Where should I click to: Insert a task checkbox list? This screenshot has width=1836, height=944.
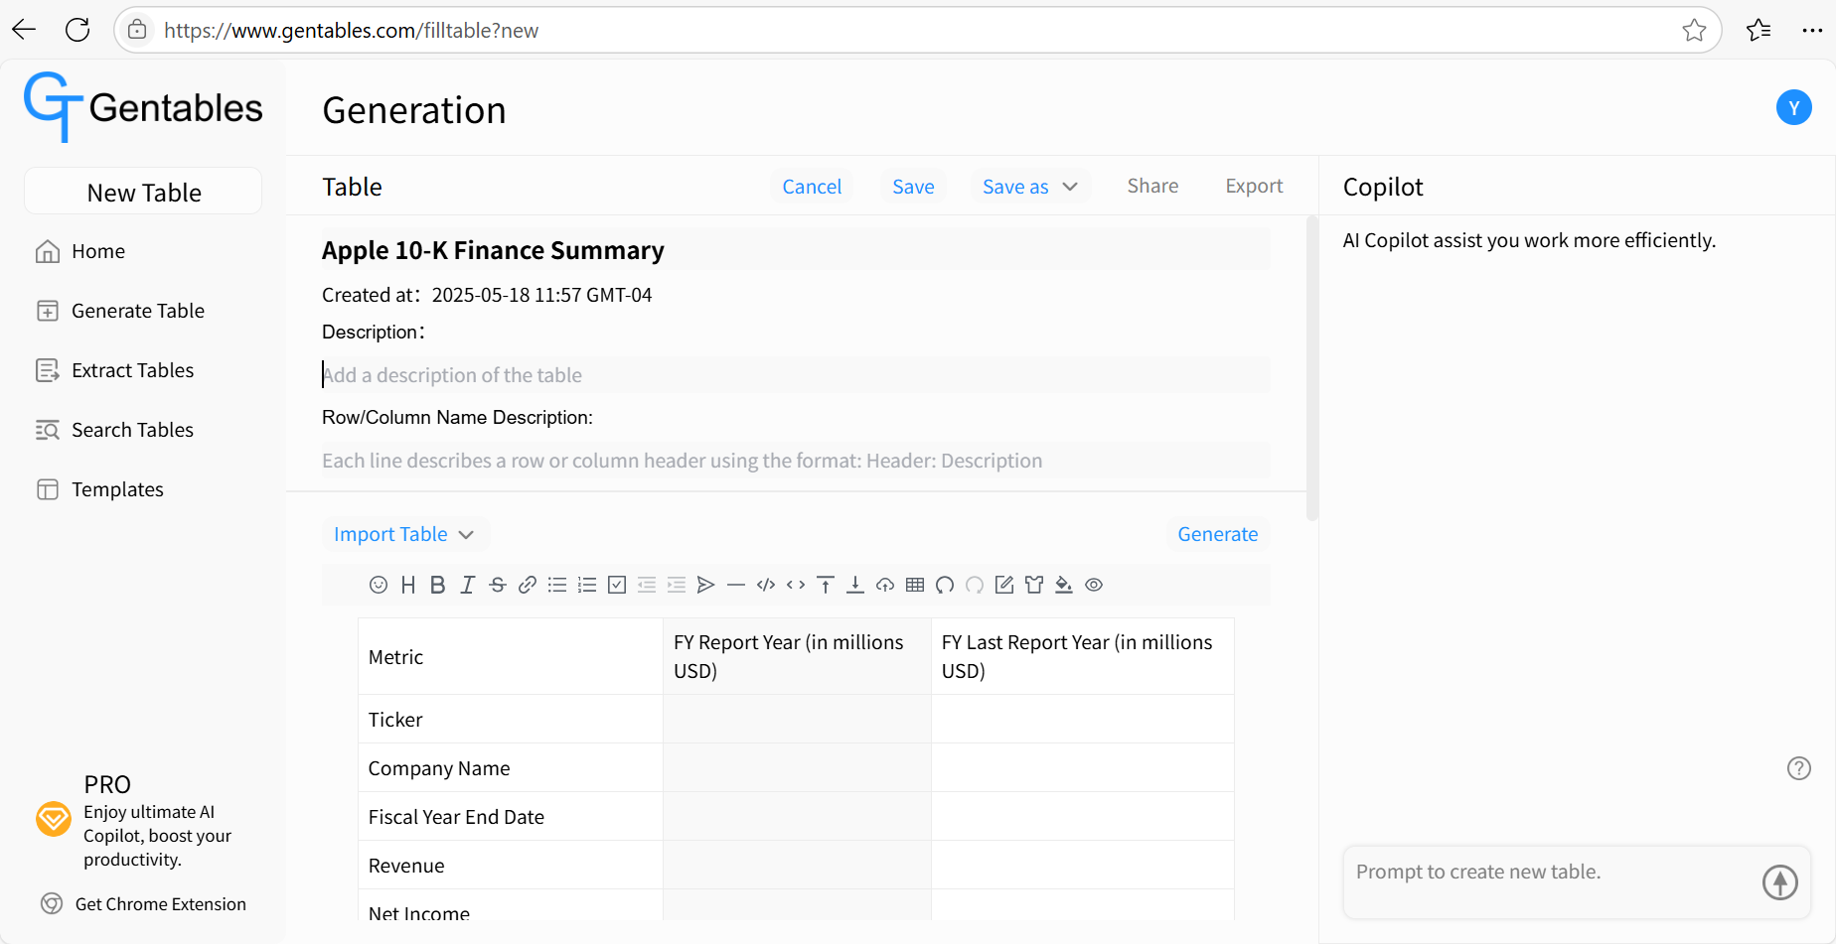click(x=617, y=585)
